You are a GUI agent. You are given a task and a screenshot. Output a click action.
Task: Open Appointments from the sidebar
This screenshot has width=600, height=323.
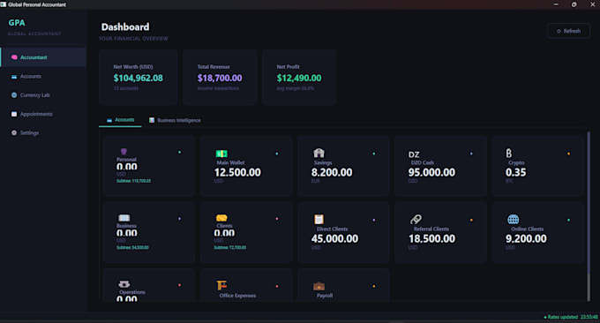[43, 114]
